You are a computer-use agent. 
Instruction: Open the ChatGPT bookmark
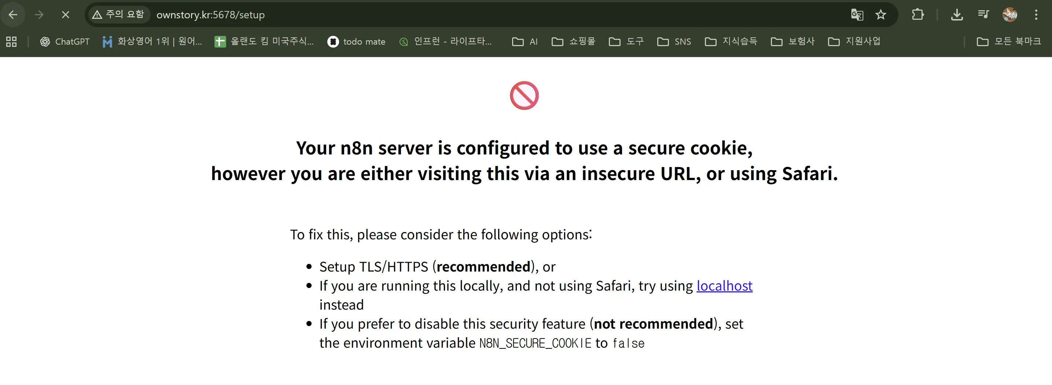click(x=65, y=42)
